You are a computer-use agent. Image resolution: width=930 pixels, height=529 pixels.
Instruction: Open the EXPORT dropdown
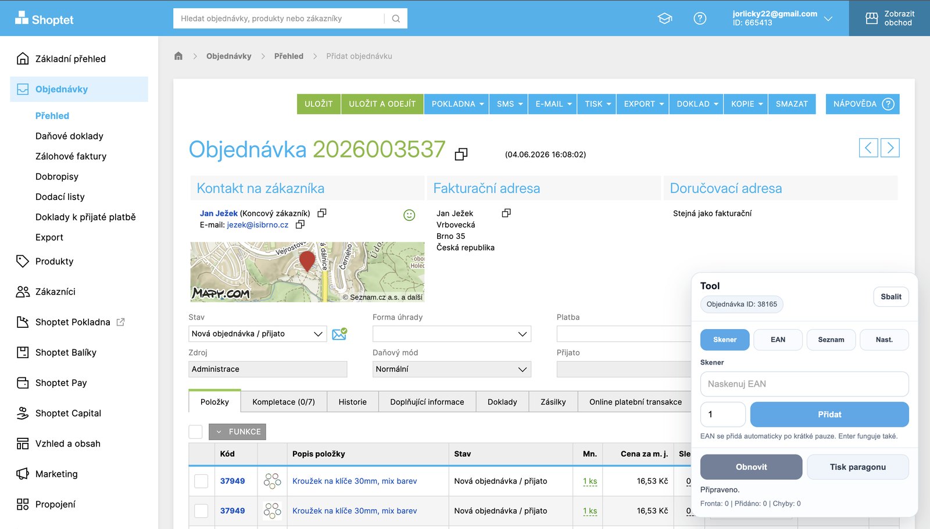click(643, 104)
